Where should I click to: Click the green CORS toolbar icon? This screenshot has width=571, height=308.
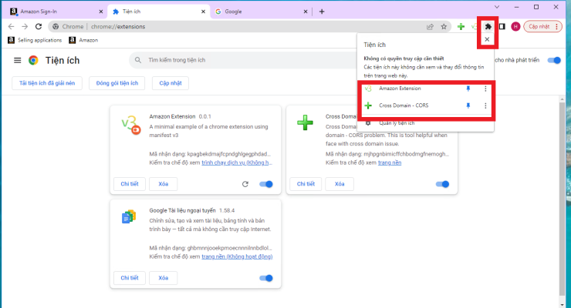[x=461, y=26]
